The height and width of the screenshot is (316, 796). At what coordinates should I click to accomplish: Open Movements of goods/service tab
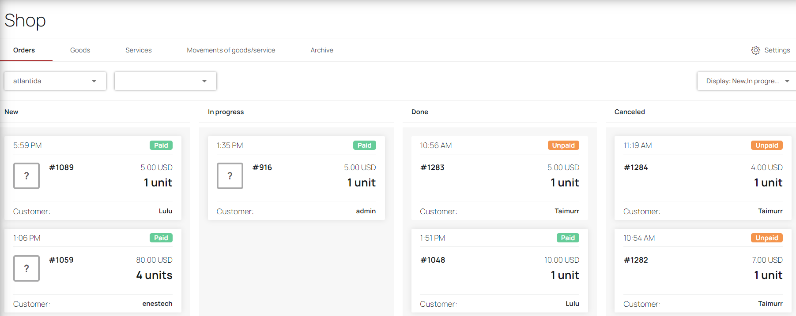coord(231,50)
